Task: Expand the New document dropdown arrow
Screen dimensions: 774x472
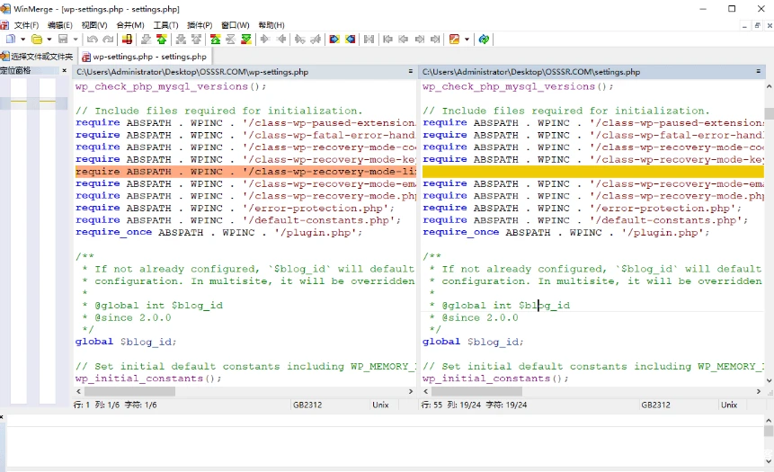Action: 22,39
